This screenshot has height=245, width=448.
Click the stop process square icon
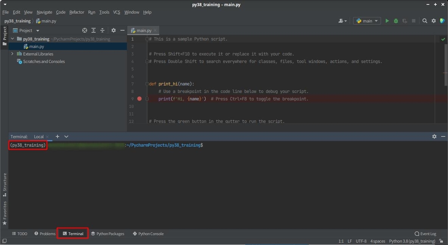pyautogui.click(x=414, y=21)
